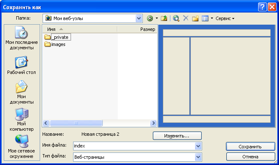Click the Мои веб-узлы folder text
279x165 pixels.
(x=68, y=18)
